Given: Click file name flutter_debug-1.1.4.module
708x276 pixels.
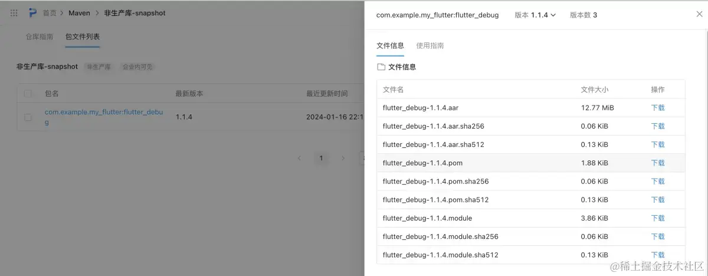Looking at the screenshot, I should point(427,218).
